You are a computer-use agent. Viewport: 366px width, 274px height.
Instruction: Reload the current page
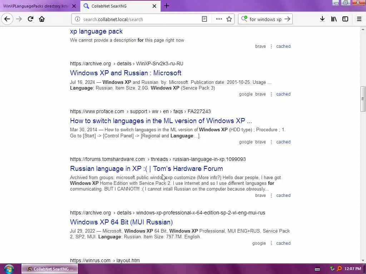30,19
